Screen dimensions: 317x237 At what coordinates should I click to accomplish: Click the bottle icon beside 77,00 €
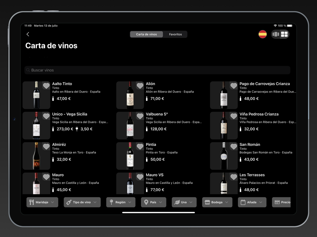[x=147, y=190]
